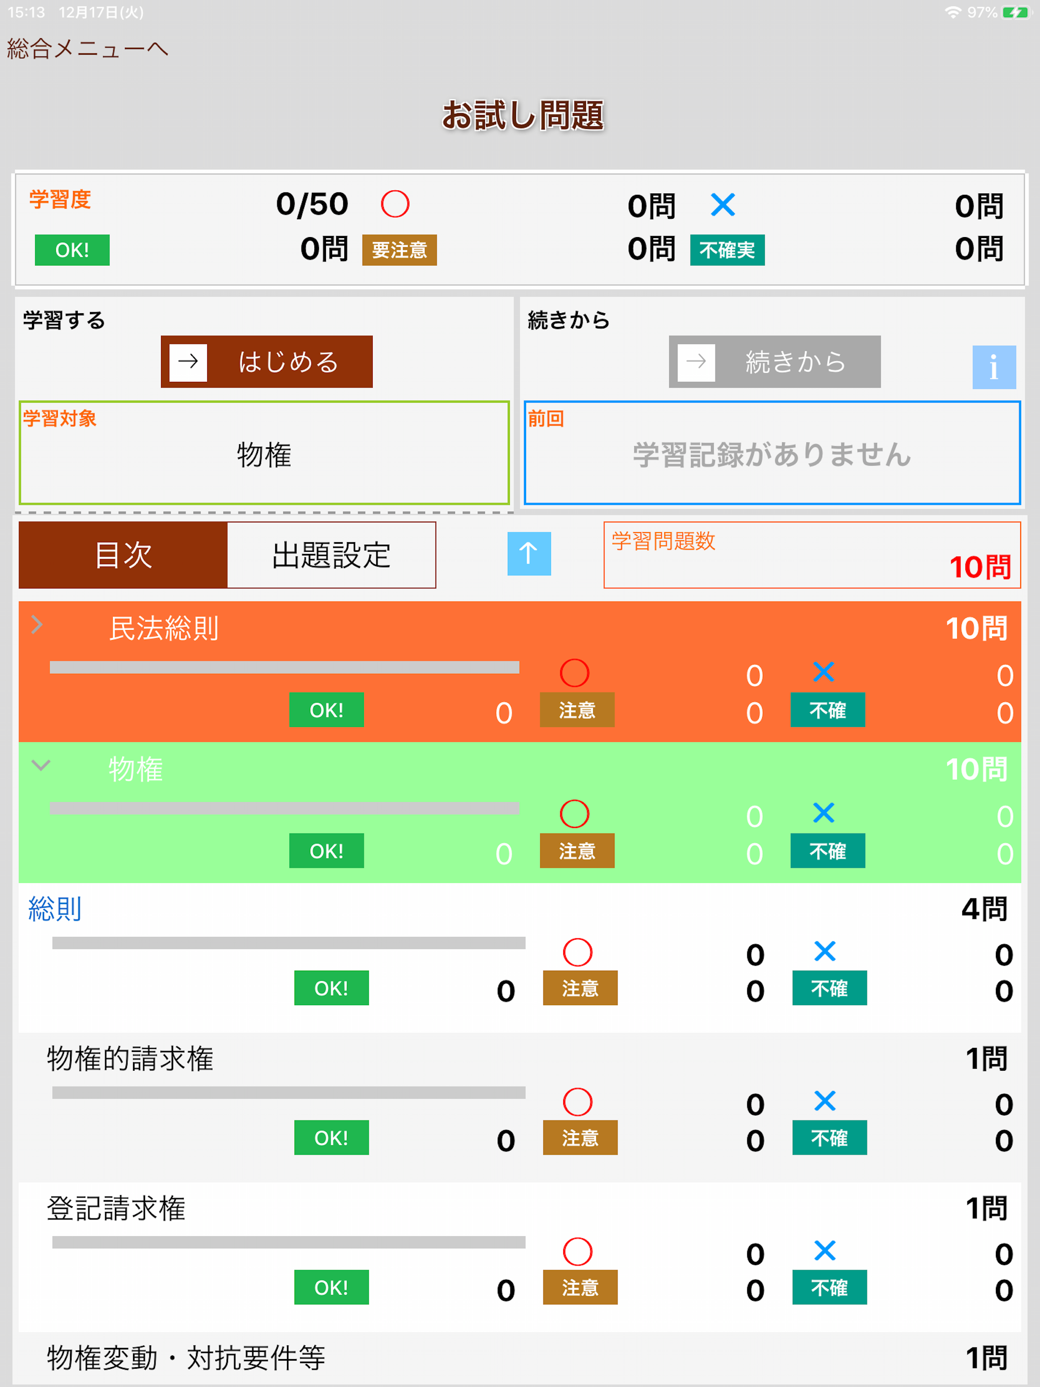Tap the blue cross in 民法総則 row

tap(824, 672)
